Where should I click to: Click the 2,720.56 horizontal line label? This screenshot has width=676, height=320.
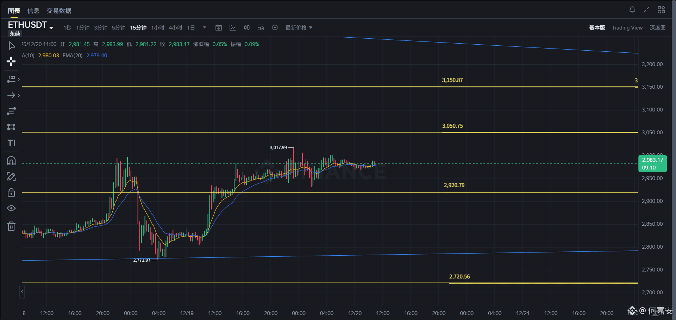point(459,277)
